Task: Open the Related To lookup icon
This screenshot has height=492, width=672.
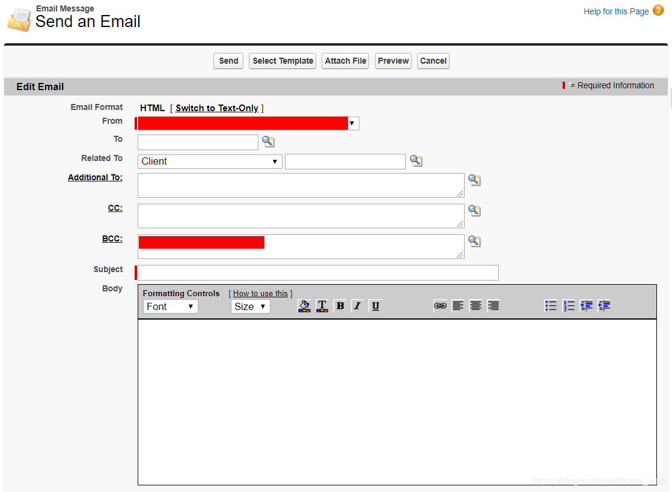Action: pyautogui.click(x=416, y=160)
